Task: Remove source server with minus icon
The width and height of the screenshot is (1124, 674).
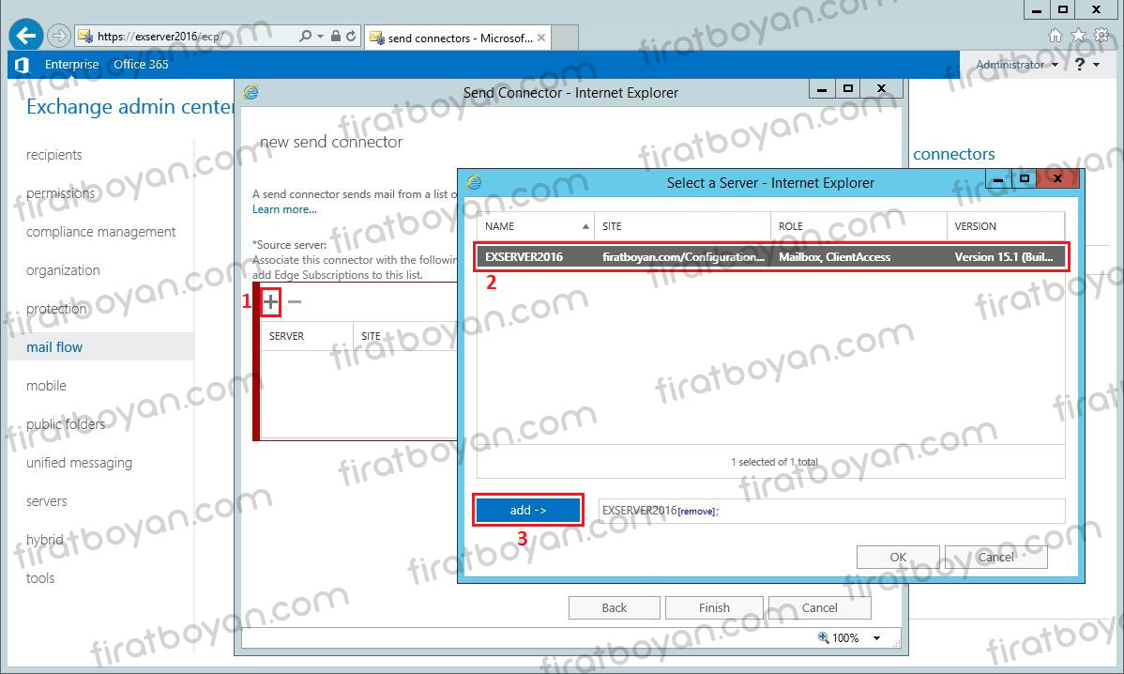Action: (294, 302)
